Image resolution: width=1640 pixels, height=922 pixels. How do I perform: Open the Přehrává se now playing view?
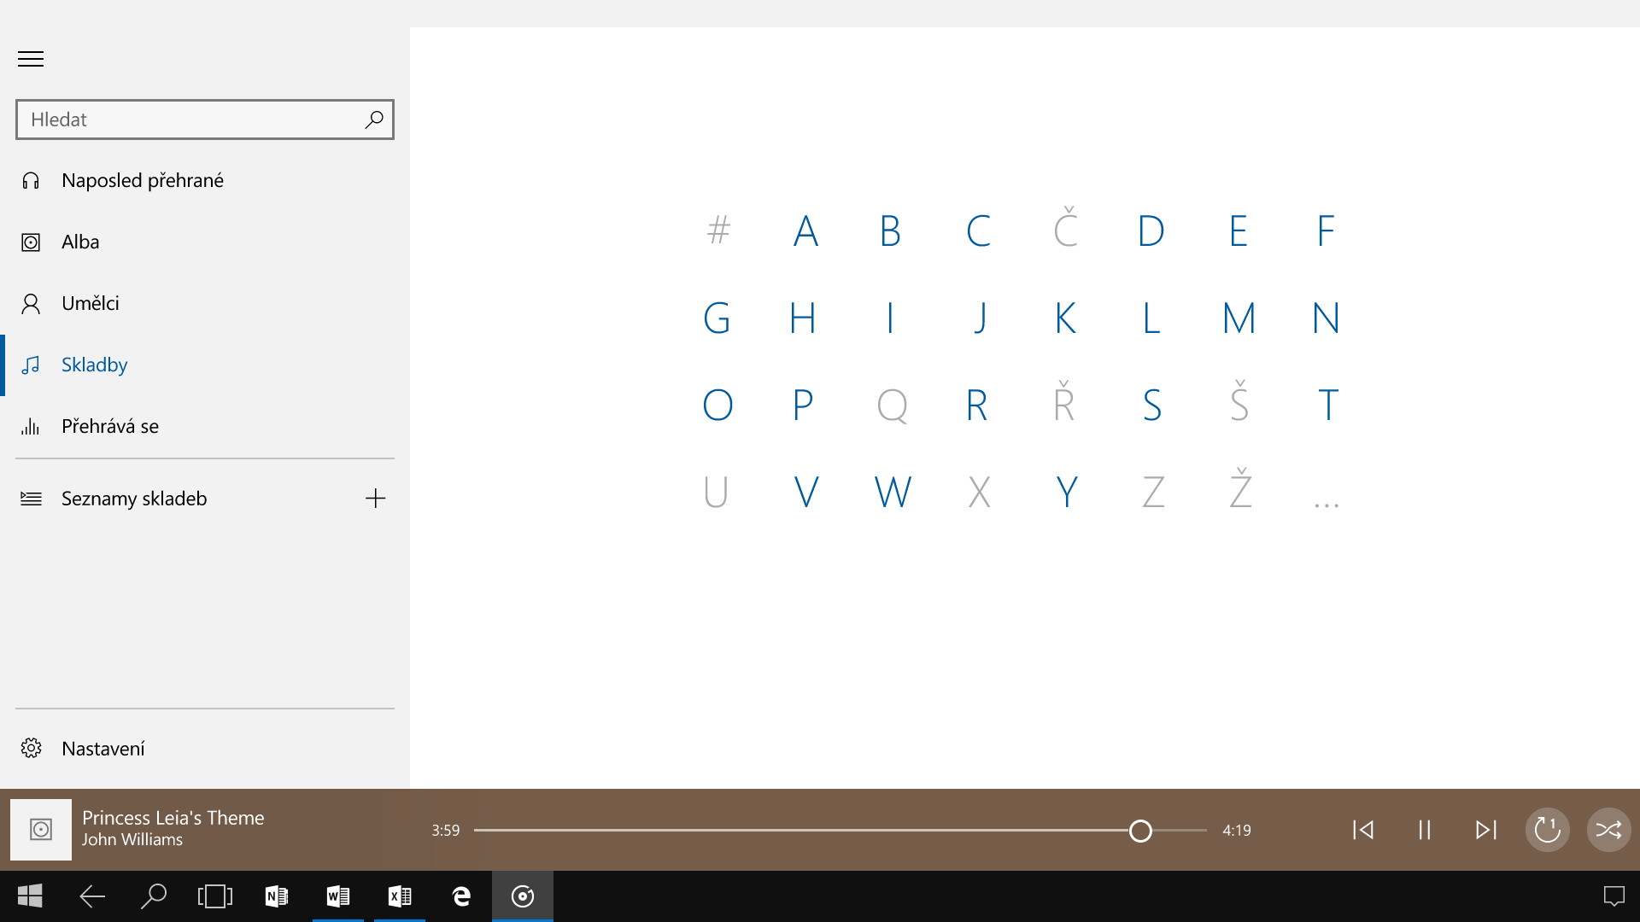click(x=111, y=426)
